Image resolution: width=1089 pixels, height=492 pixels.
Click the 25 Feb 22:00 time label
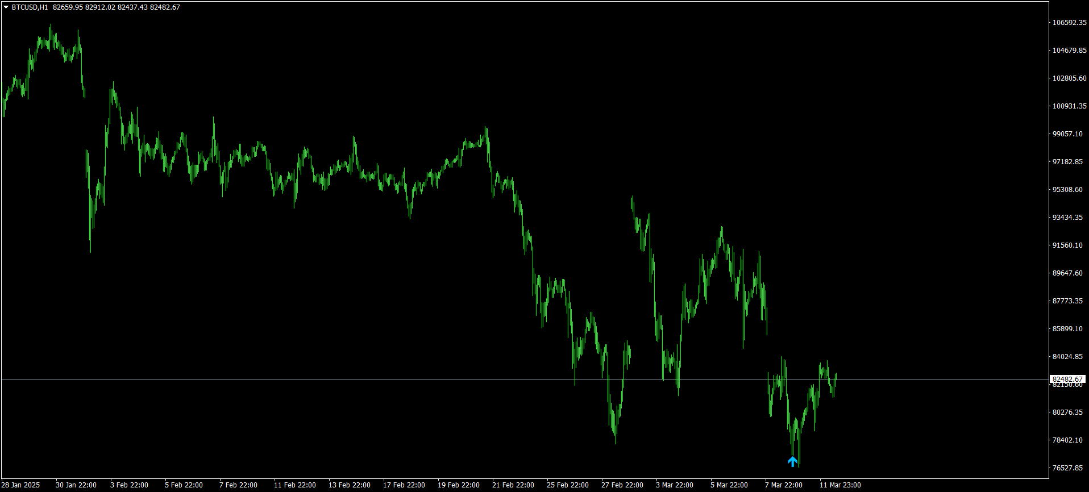click(568, 485)
